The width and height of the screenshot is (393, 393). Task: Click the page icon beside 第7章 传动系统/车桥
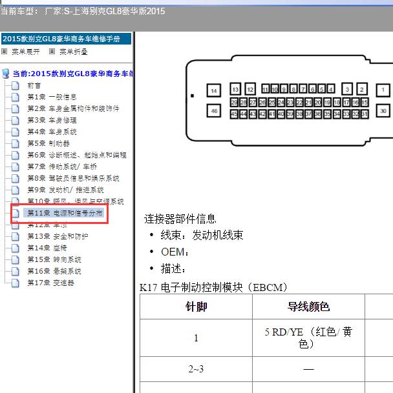(x=16, y=166)
